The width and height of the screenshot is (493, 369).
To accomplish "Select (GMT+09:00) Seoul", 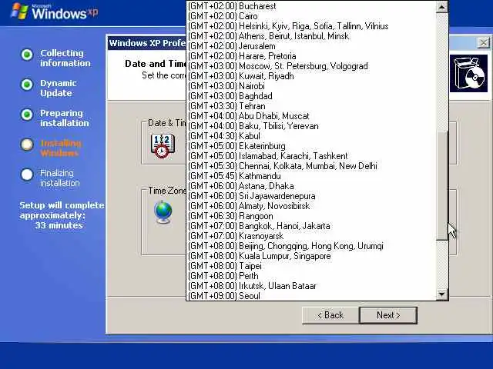I will pyautogui.click(x=311, y=296).
